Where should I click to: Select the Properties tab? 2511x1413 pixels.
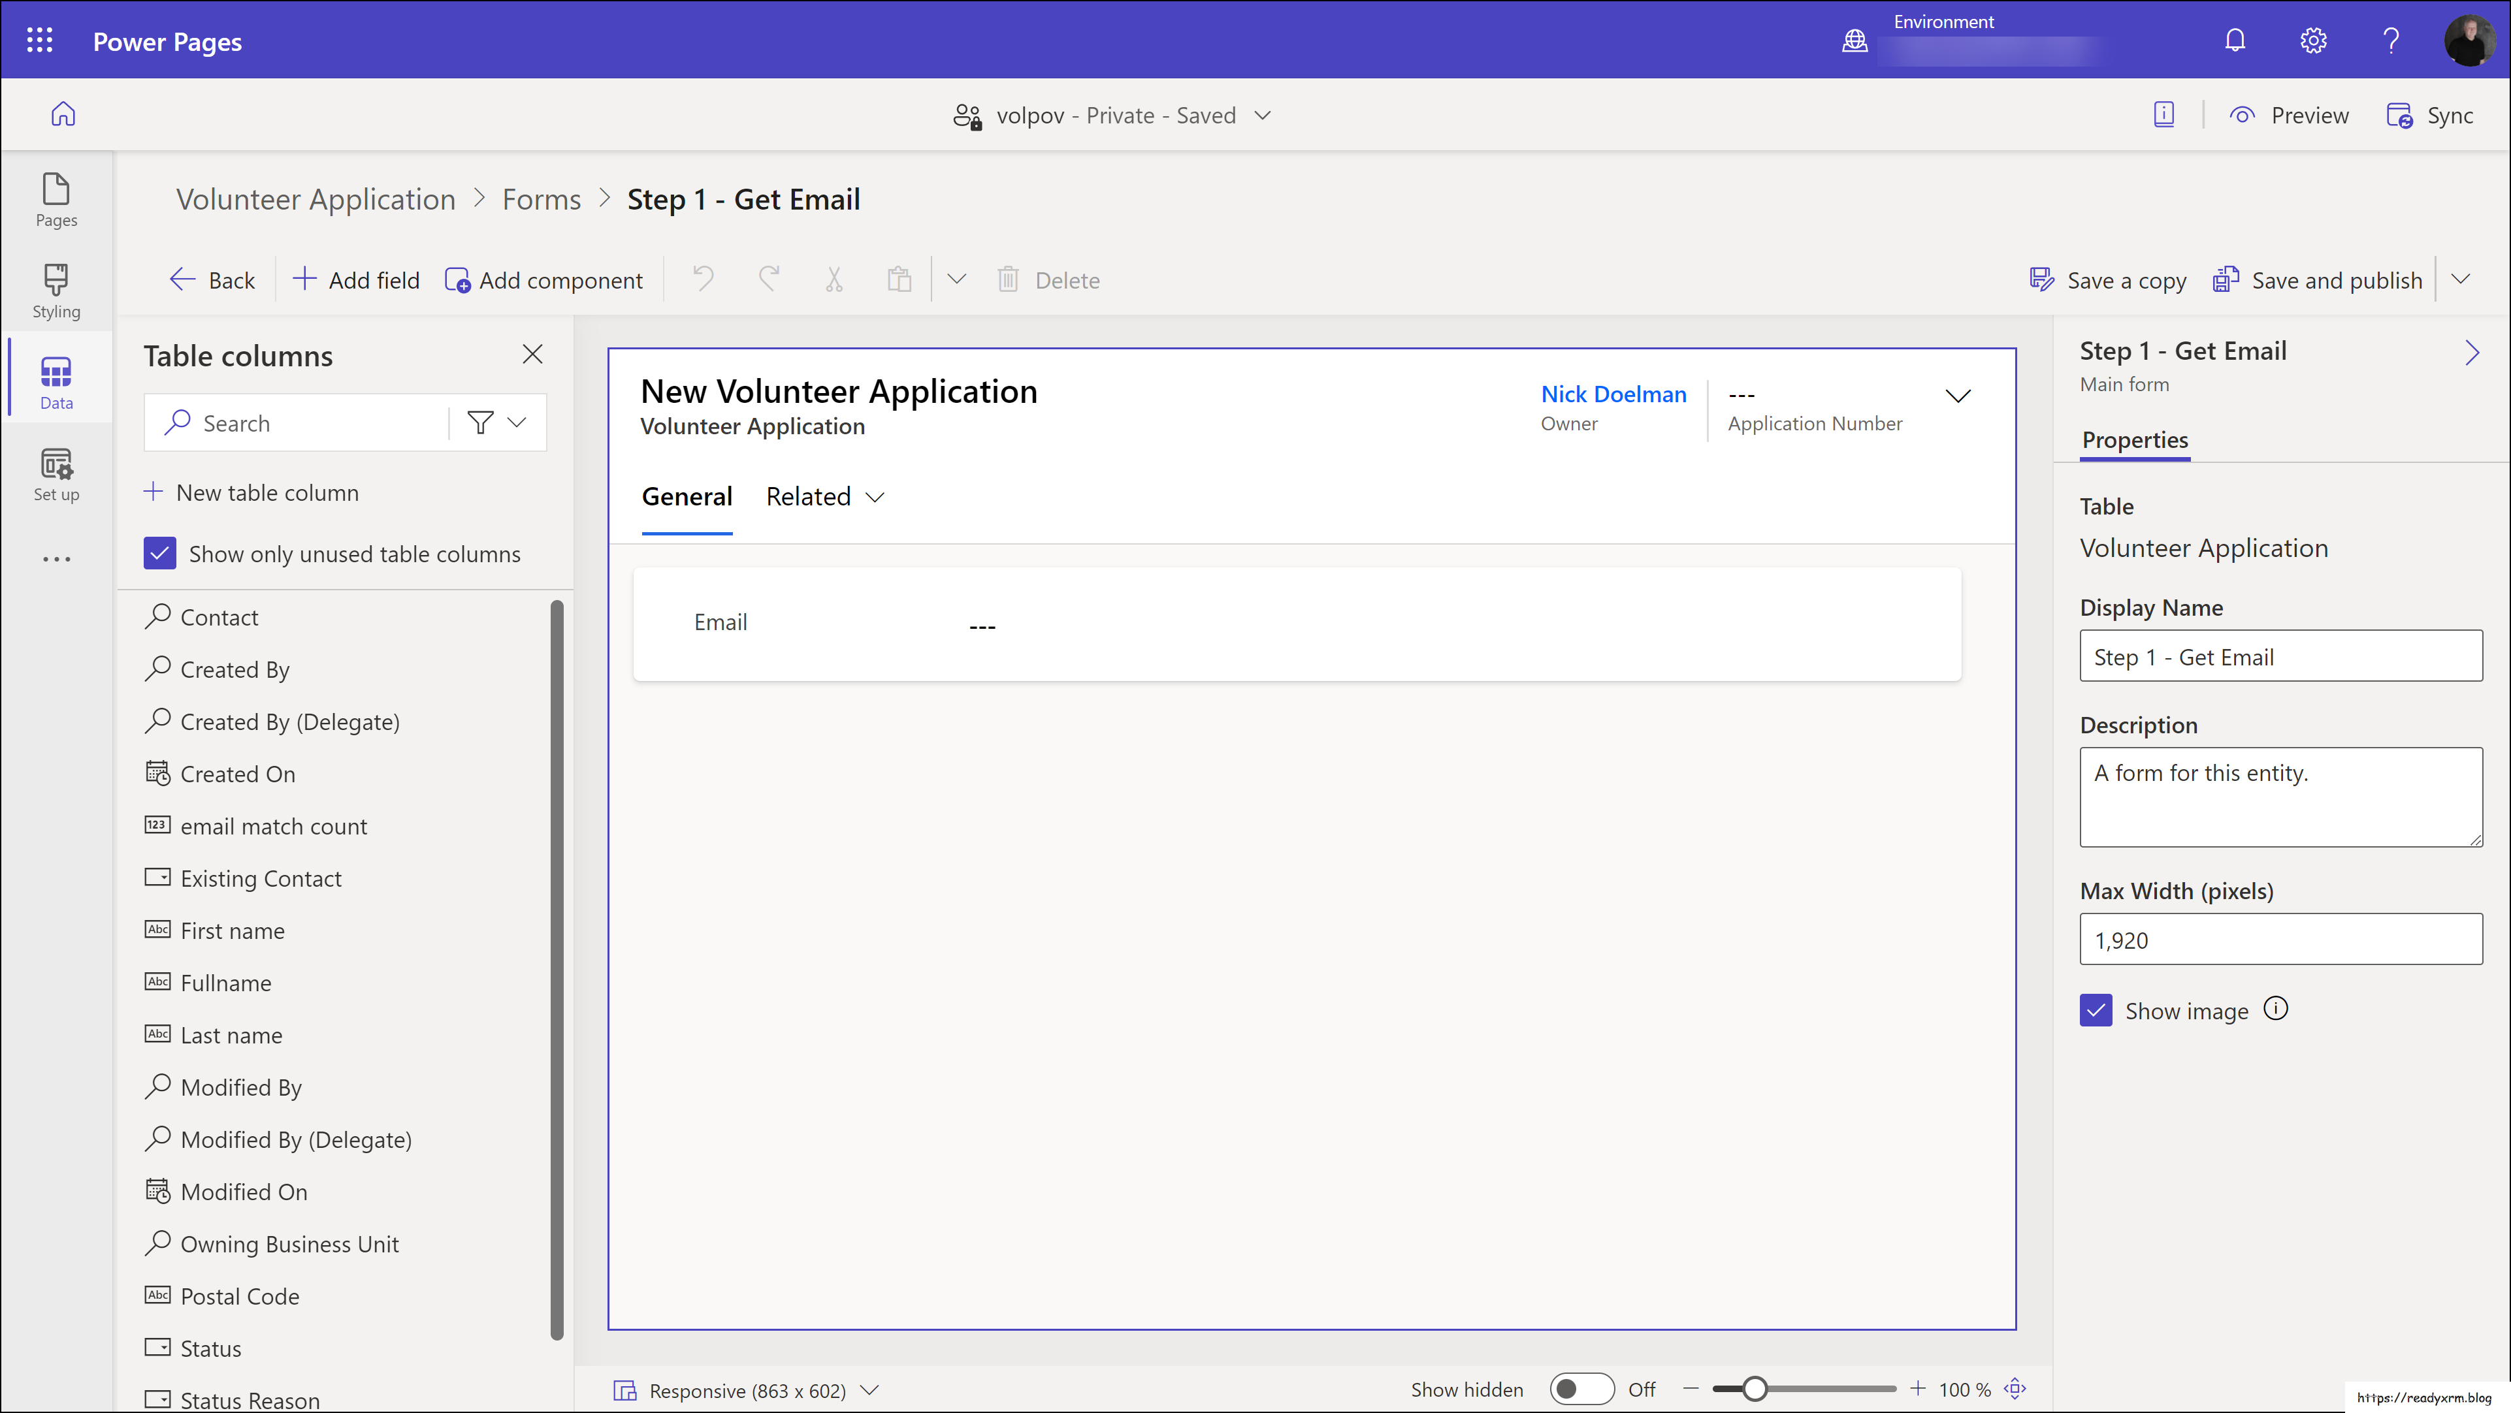[x=2135, y=441]
